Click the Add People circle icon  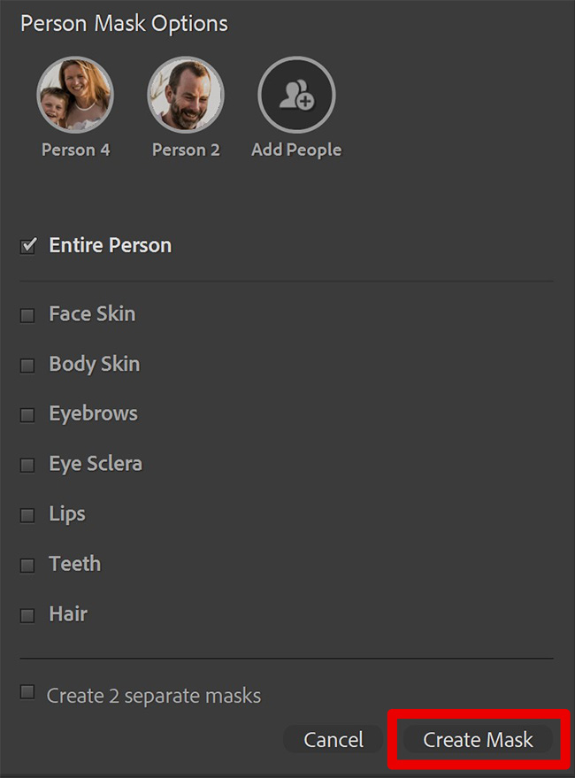click(296, 95)
